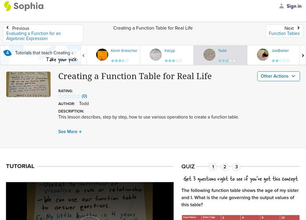Select quiz question 1
Viewport: 306px width, 220px height.
coord(213,167)
